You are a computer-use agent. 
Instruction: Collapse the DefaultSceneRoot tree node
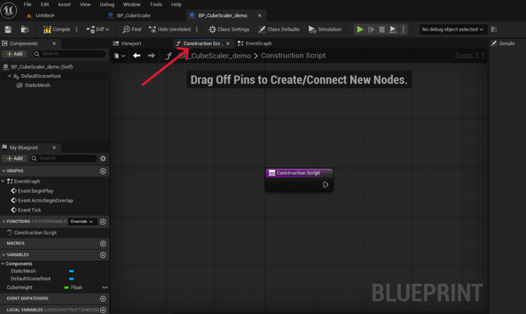point(9,76)
